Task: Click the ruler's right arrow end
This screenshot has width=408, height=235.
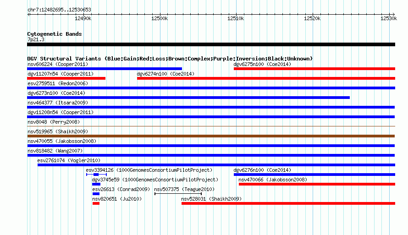Action: coord(393,15)
